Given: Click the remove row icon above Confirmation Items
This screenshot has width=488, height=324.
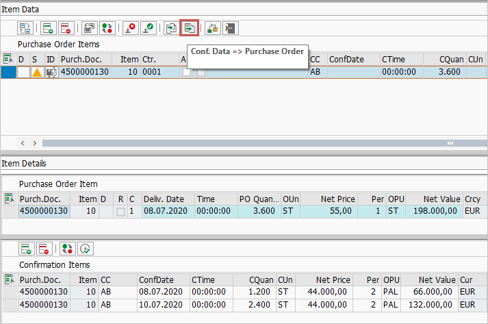Looking at the screenshot, I should pos(44,249).
